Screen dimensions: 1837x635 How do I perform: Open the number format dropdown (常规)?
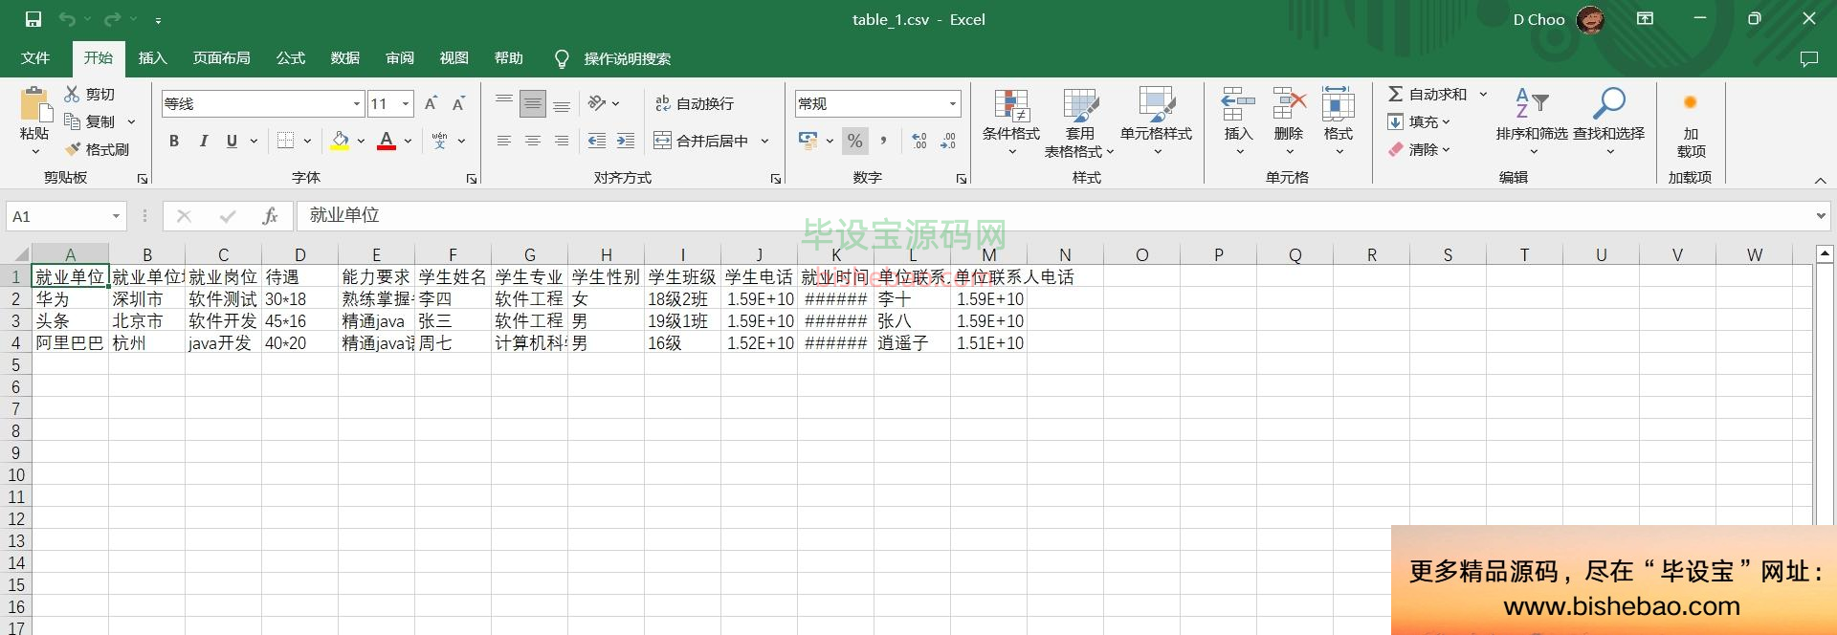coord(952,103)
